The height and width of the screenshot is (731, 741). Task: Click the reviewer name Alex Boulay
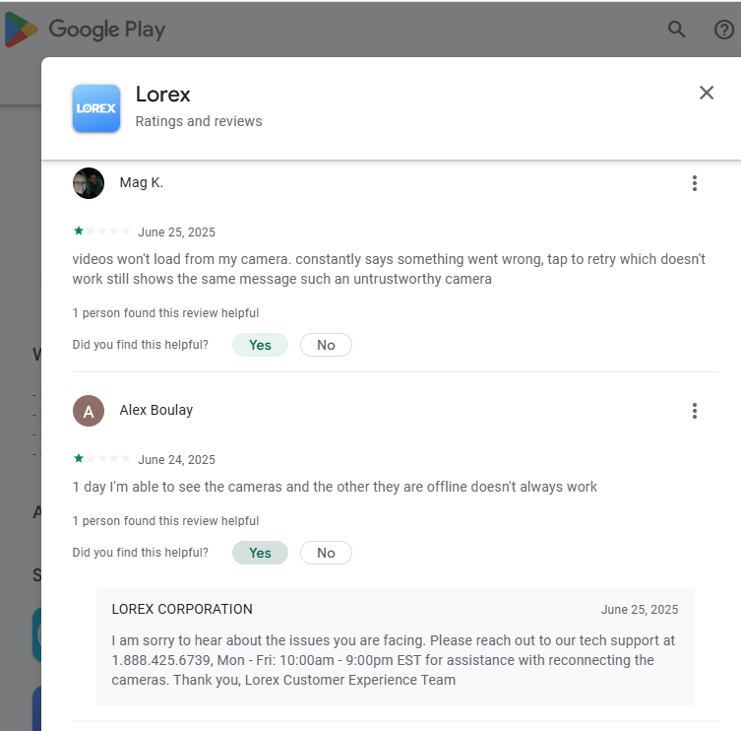(155, 410)
